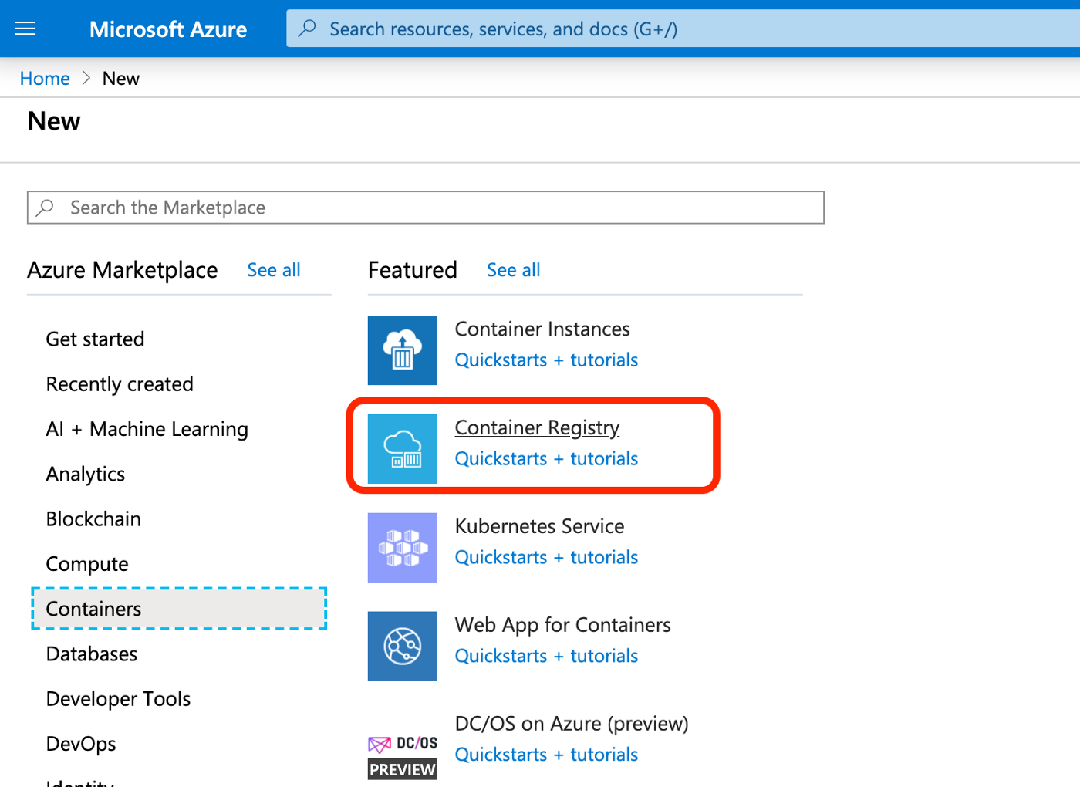The image size is (1080, 787).
Task: Select DevOps category
Action: click(81, 744)
